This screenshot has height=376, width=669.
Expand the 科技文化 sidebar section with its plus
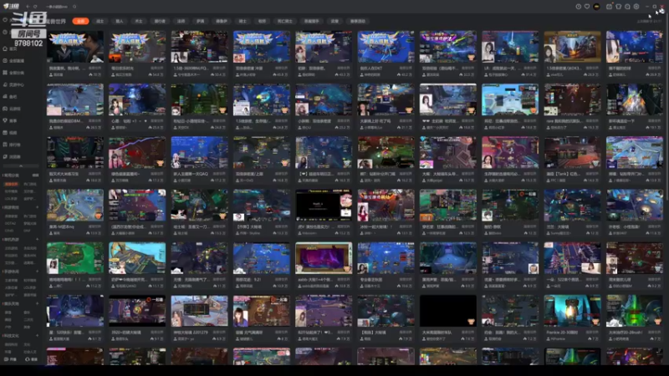coord(37,336)
